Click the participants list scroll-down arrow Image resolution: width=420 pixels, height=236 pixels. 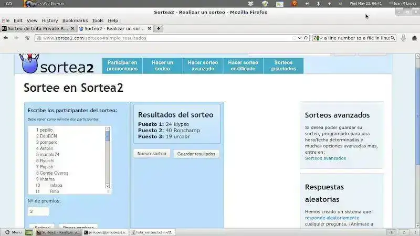point(107,186)
